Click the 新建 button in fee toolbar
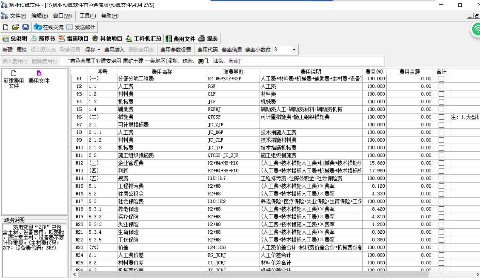Image resolution: width=480 pixels, height=278 pixels. point(7,50)
